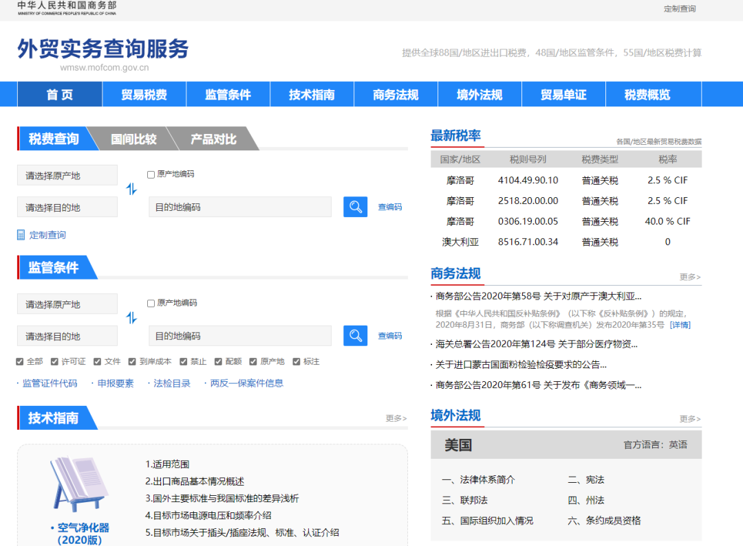
Task: Click the Ministry of Commerce logo
Action: [67, 8]
